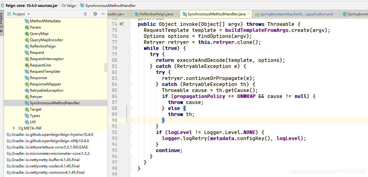Toggle fold marker on line 81 catch
Screen dimensions: 368x177
point(130,66)
